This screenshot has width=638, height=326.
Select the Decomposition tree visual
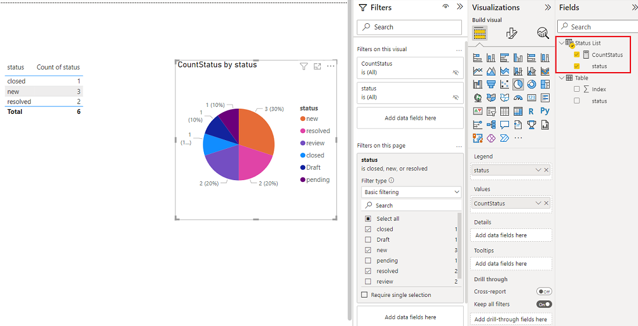point(491,124)
